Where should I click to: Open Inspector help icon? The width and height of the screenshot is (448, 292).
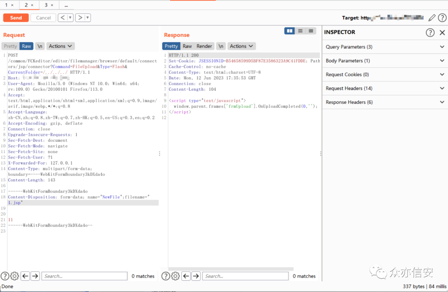[430, 32]
